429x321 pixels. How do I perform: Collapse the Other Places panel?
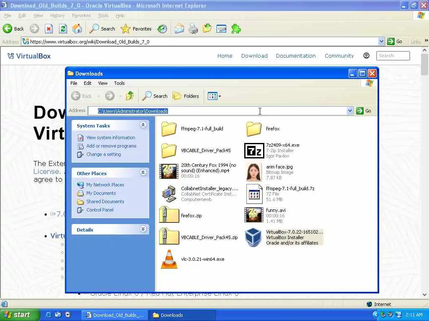pos(143,173)
